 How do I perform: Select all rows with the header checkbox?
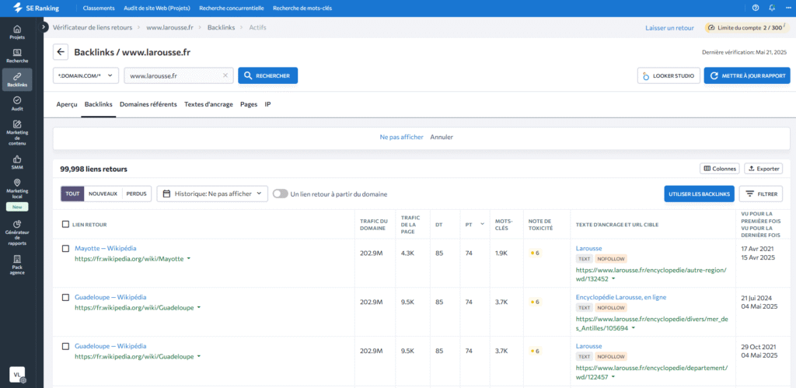click(65, 224)
